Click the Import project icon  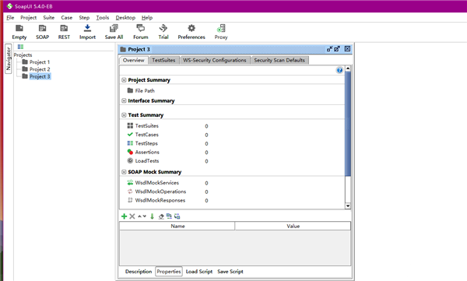[x=87, y=32]
